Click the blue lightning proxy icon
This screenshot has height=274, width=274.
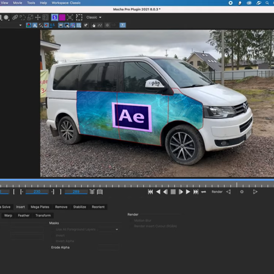click(123, 25)
